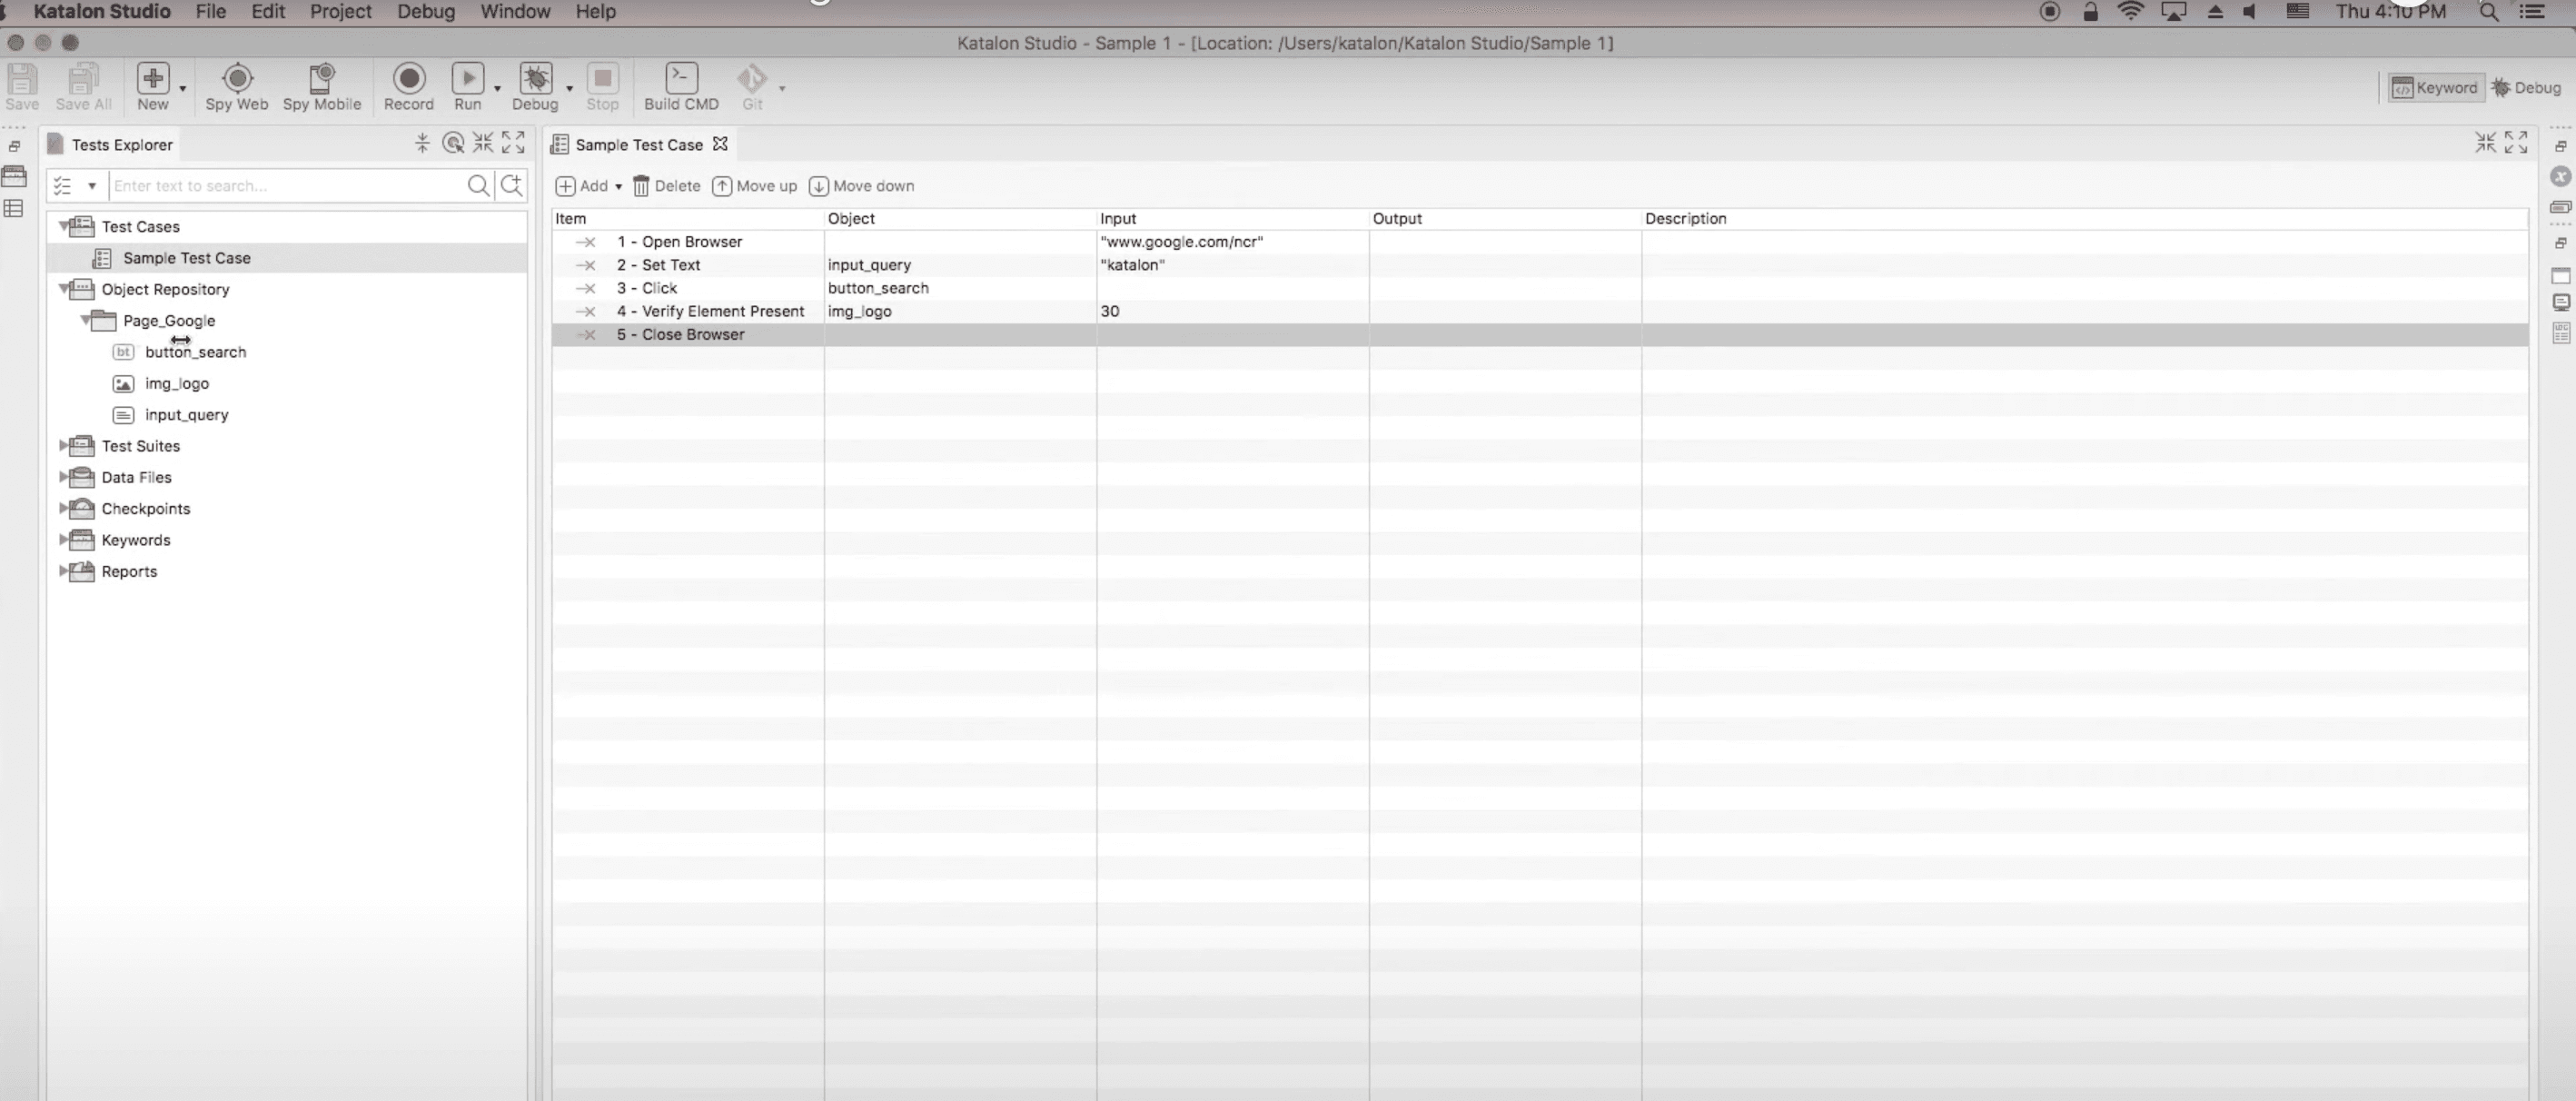The width and height of the screenshot is (2576, 1101).
Task: Click the Move up button
Action: [x=754, y=186]
